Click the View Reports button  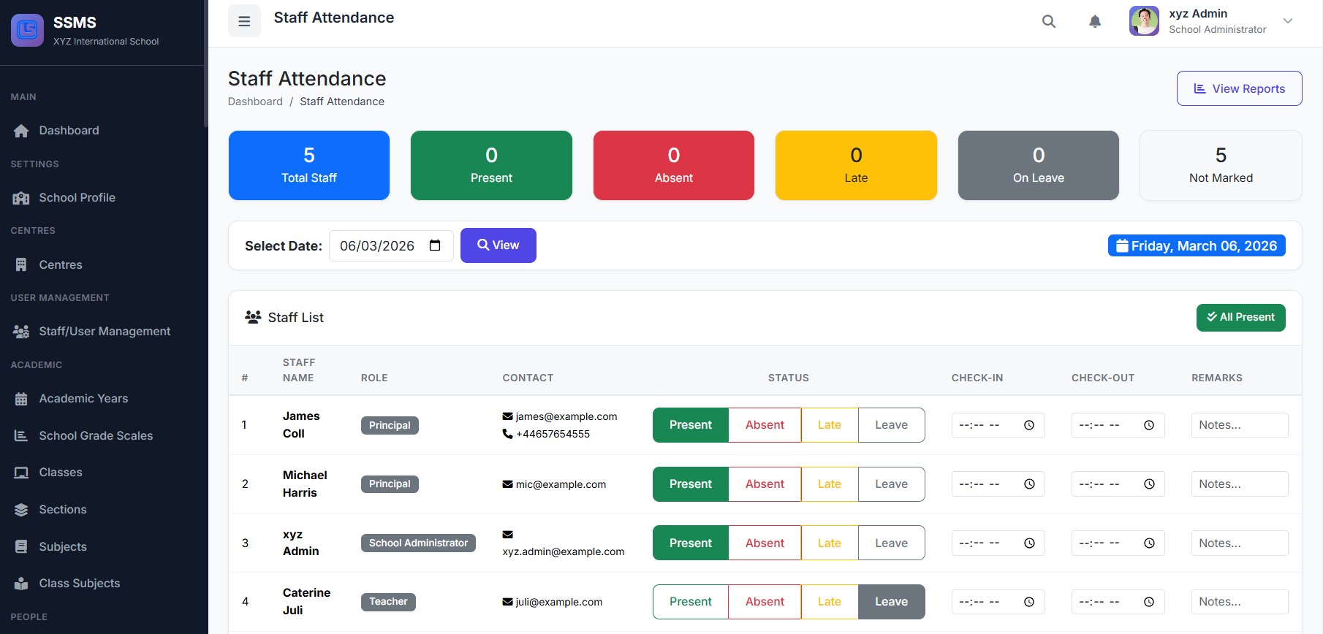[1239, 88]
